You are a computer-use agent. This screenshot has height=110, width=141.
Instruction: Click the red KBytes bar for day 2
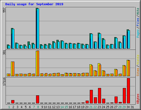pyautogui.click(x=13, y=102)
